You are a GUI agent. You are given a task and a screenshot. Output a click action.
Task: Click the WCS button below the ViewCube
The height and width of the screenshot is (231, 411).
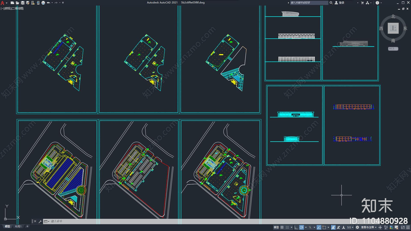(393, 49)
